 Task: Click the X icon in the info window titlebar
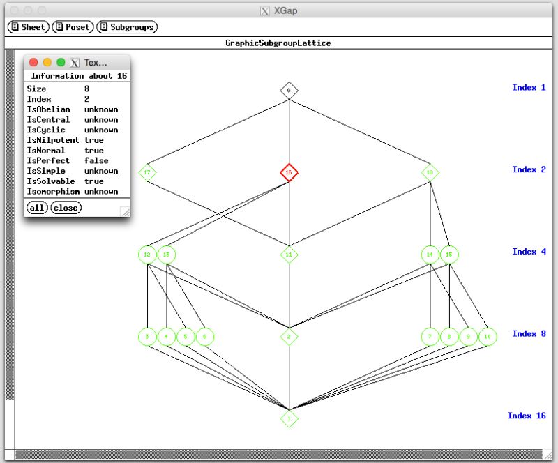pos(74,62)
